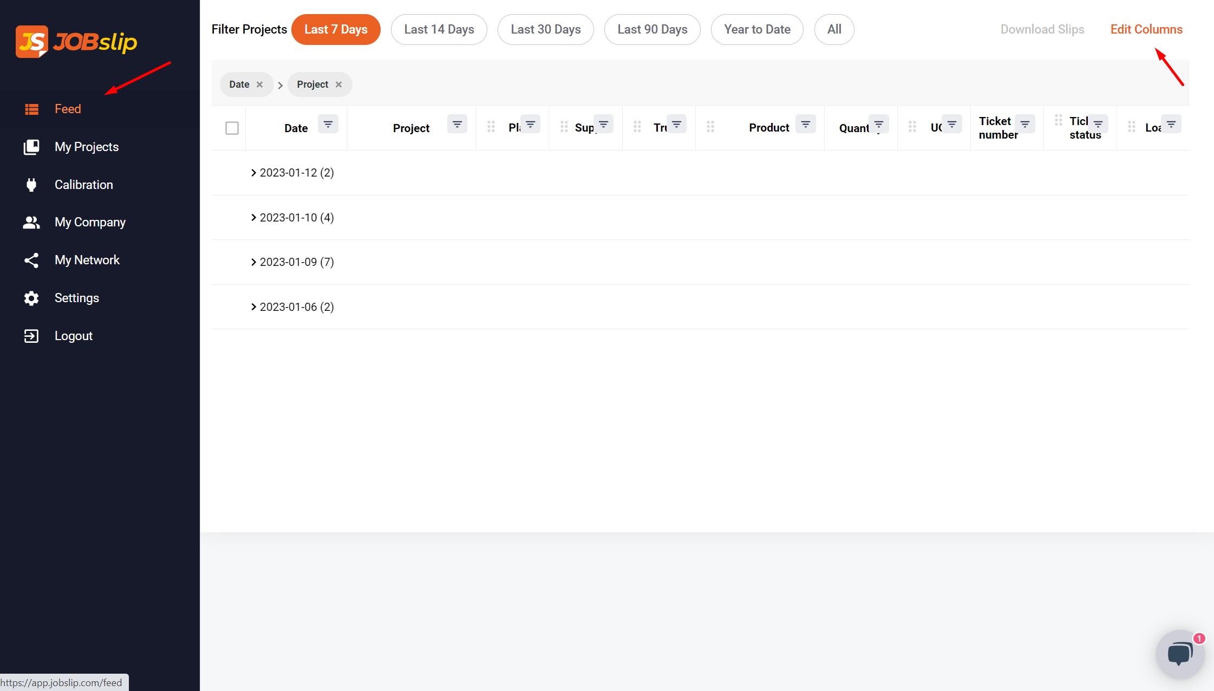This screenshot has width=1214, height=691.
Task: Open filter menu for the Product column
Action: [x=805, y=124]
